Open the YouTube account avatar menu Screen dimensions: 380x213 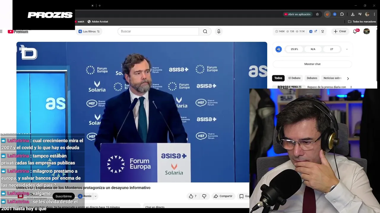[367, 31]
